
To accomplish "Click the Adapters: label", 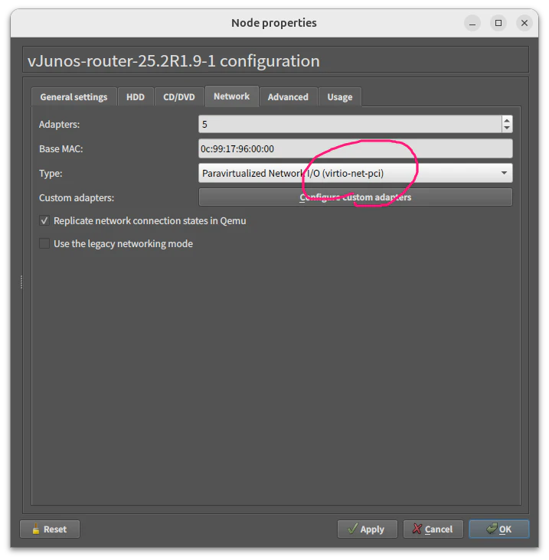I will pyautogui.click(x=59, y=124).
